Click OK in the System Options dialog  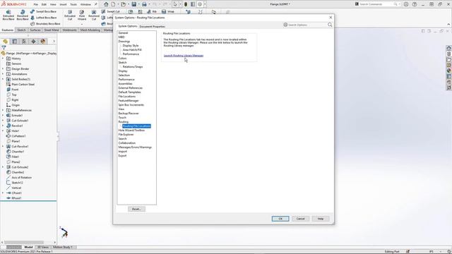pyautogui.click(x=280, y=219)
